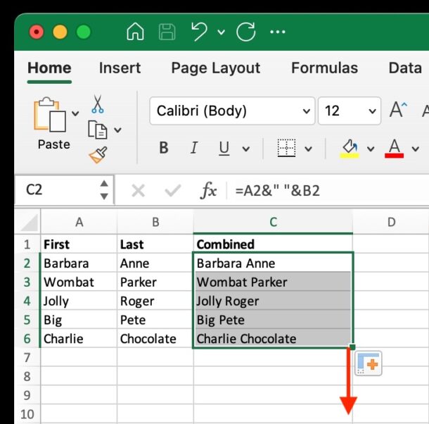The image size is (429, 424).
Task: Redo the last action
Action: pyautogui.click(x=245, y=32)
